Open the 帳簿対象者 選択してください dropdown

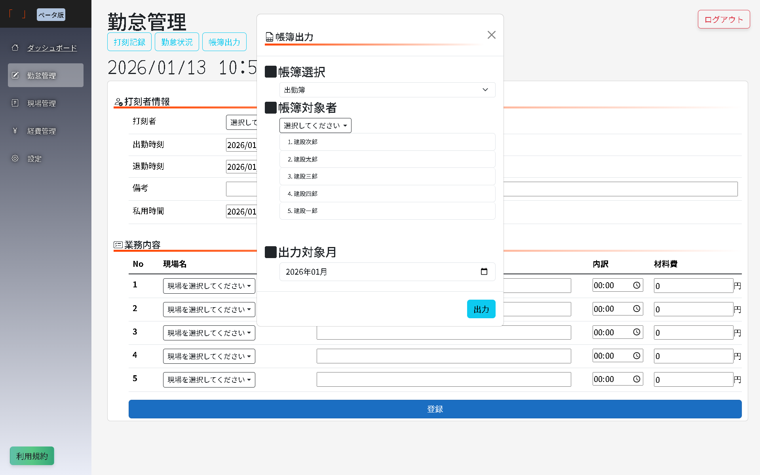[315, 125]
